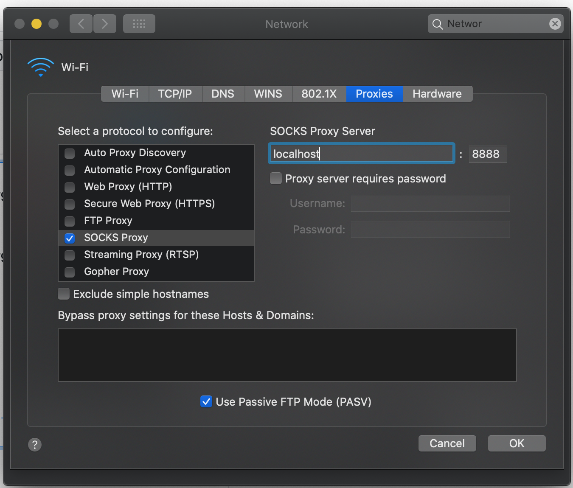Open the DNS tab
The height and width of the screenshot is (488, 573).
(223, 94)
